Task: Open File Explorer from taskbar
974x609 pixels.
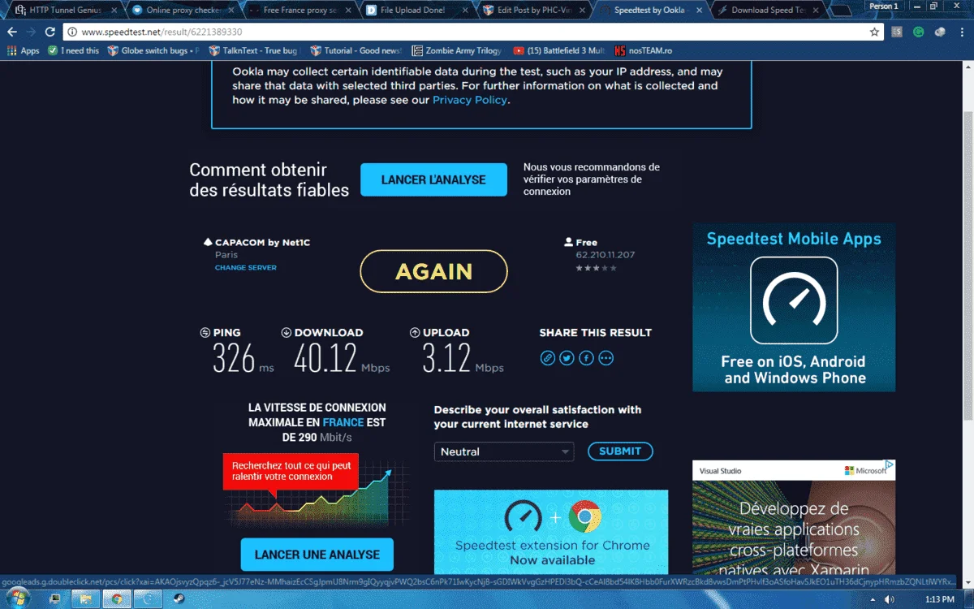Action: tap(84, 599)
